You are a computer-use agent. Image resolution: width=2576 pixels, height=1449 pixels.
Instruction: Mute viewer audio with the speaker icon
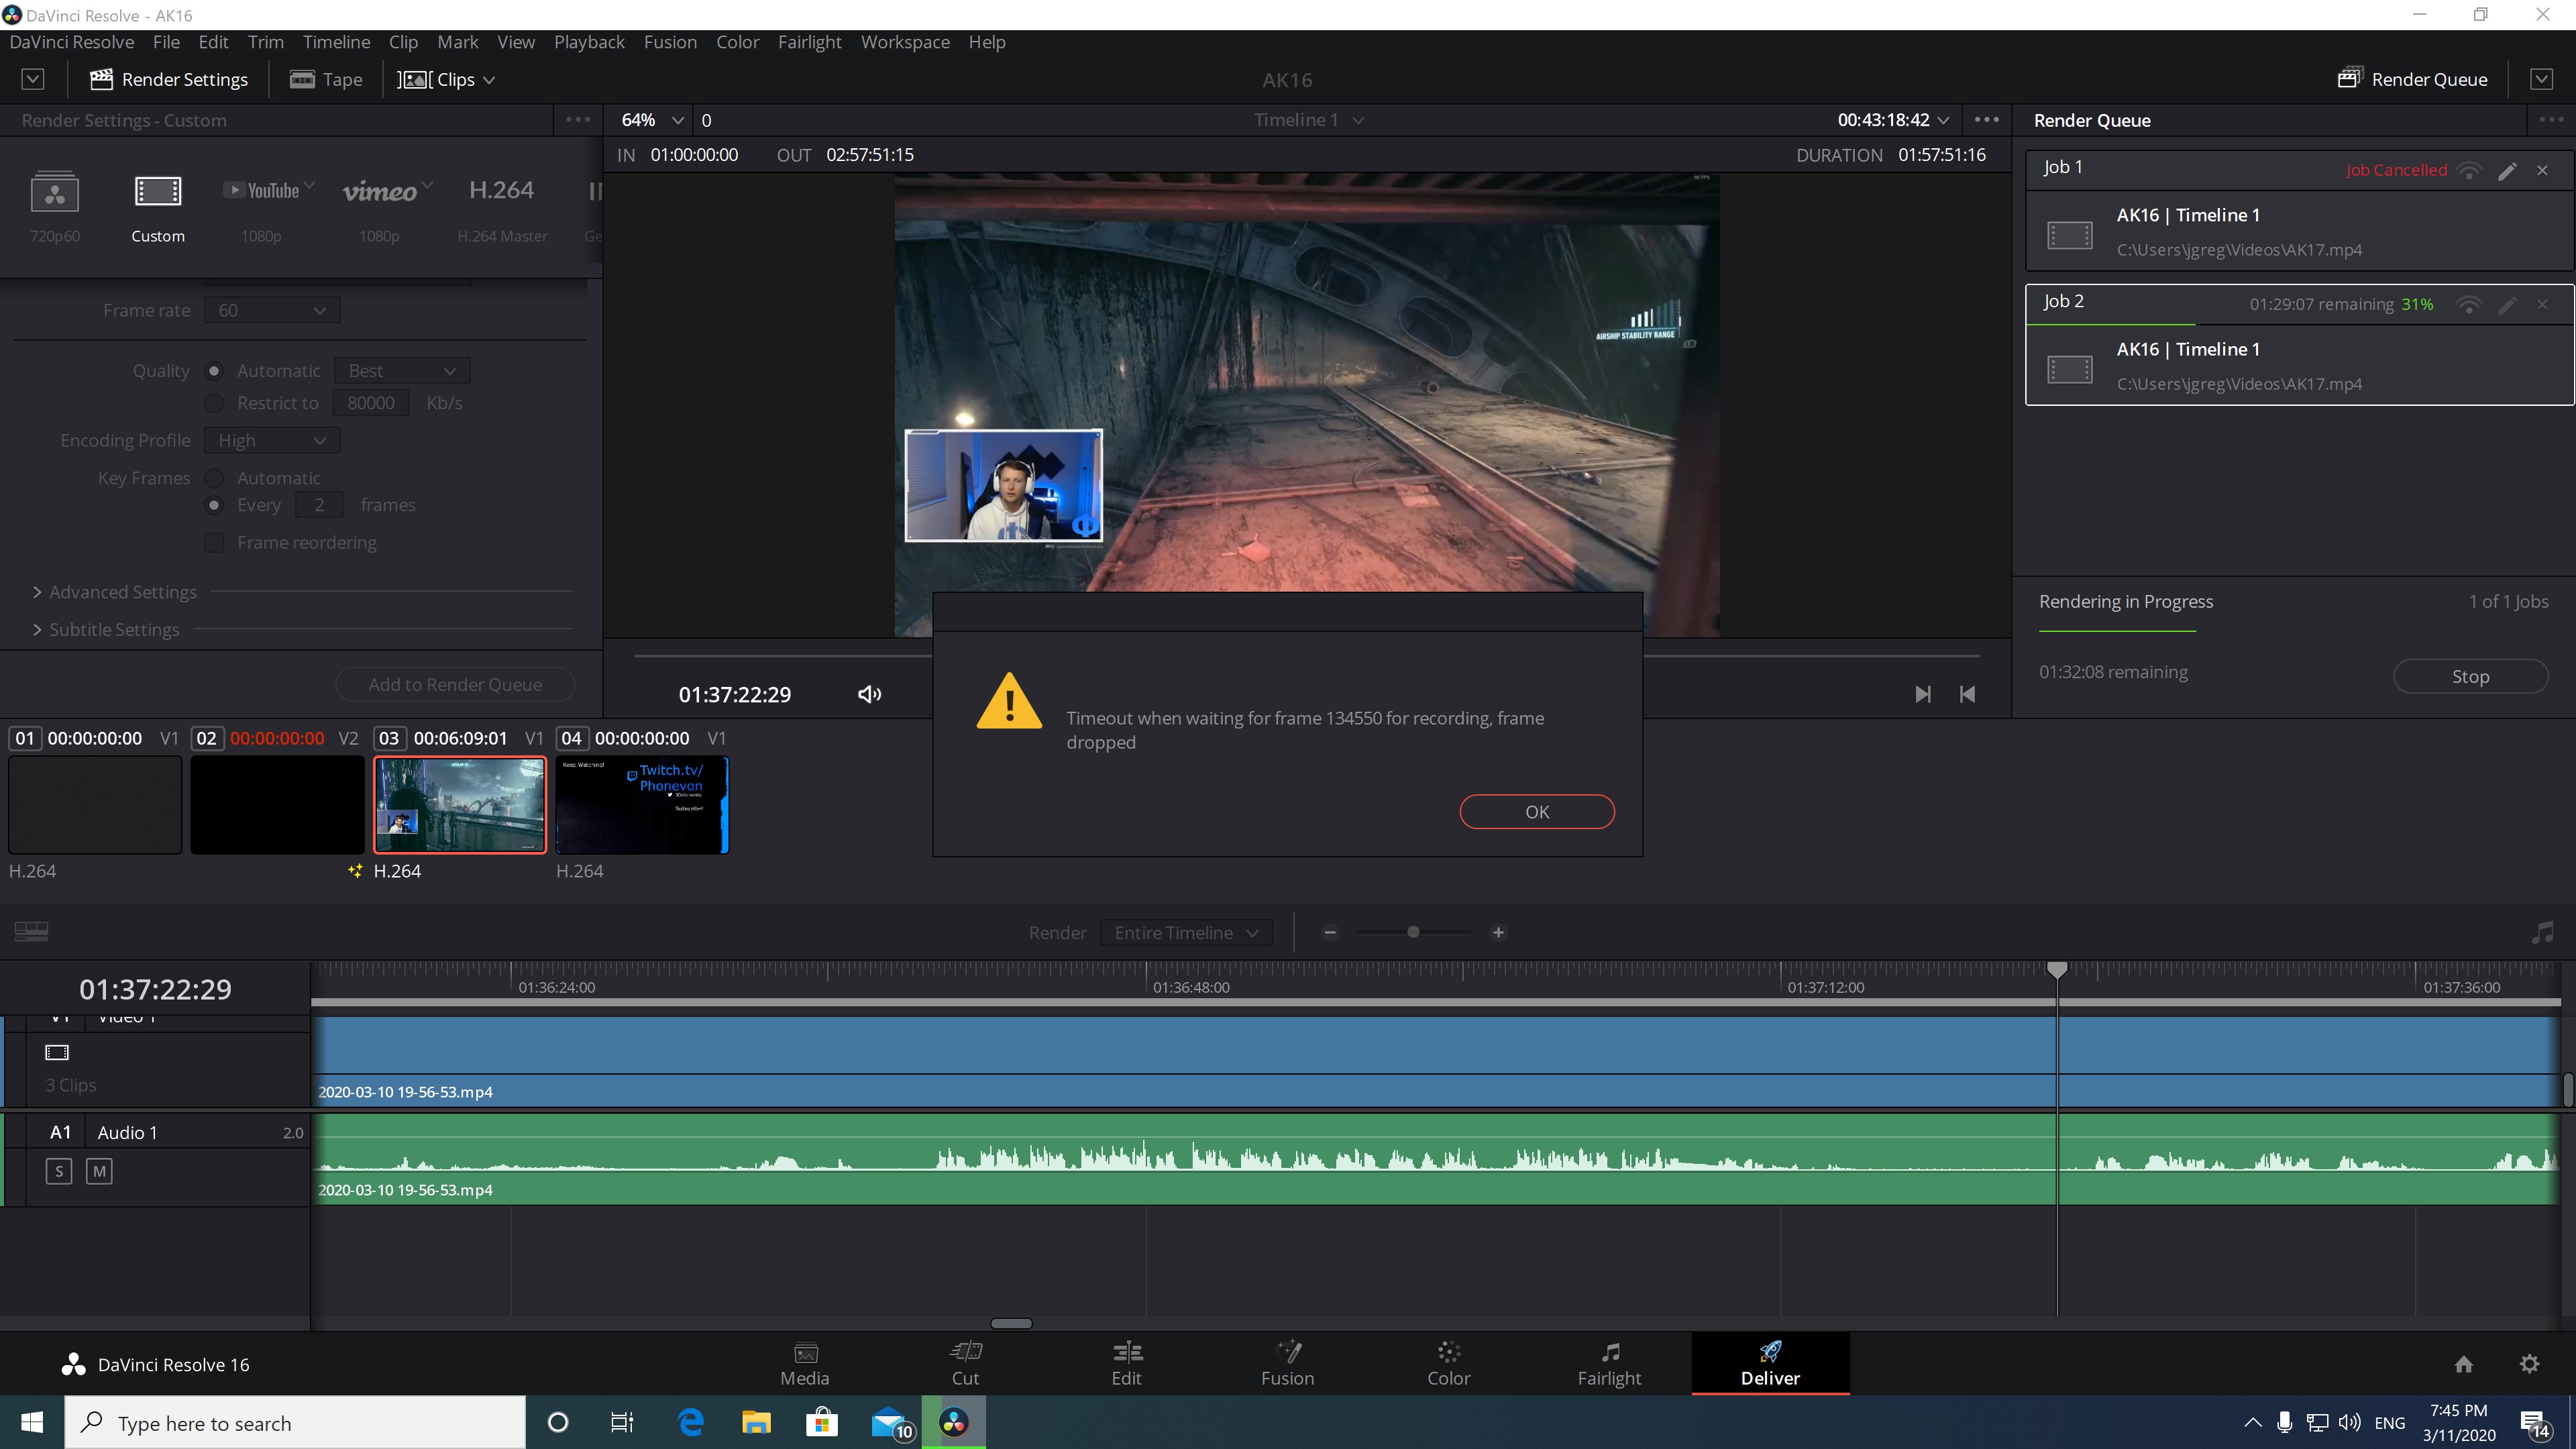point(869,694)
